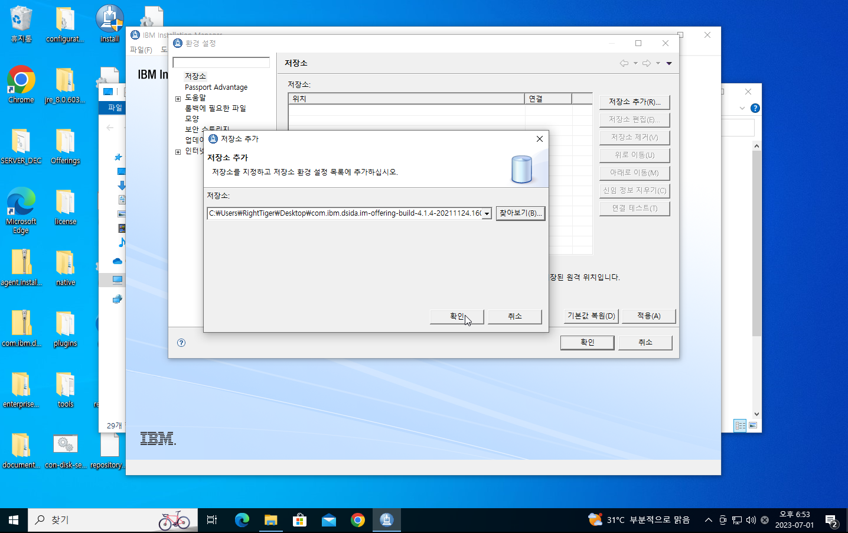Image resolution: width=848 pixels, height=533 pixels.
Task: Open the com.ibm.d zip file icon
Action: [21, 329]
